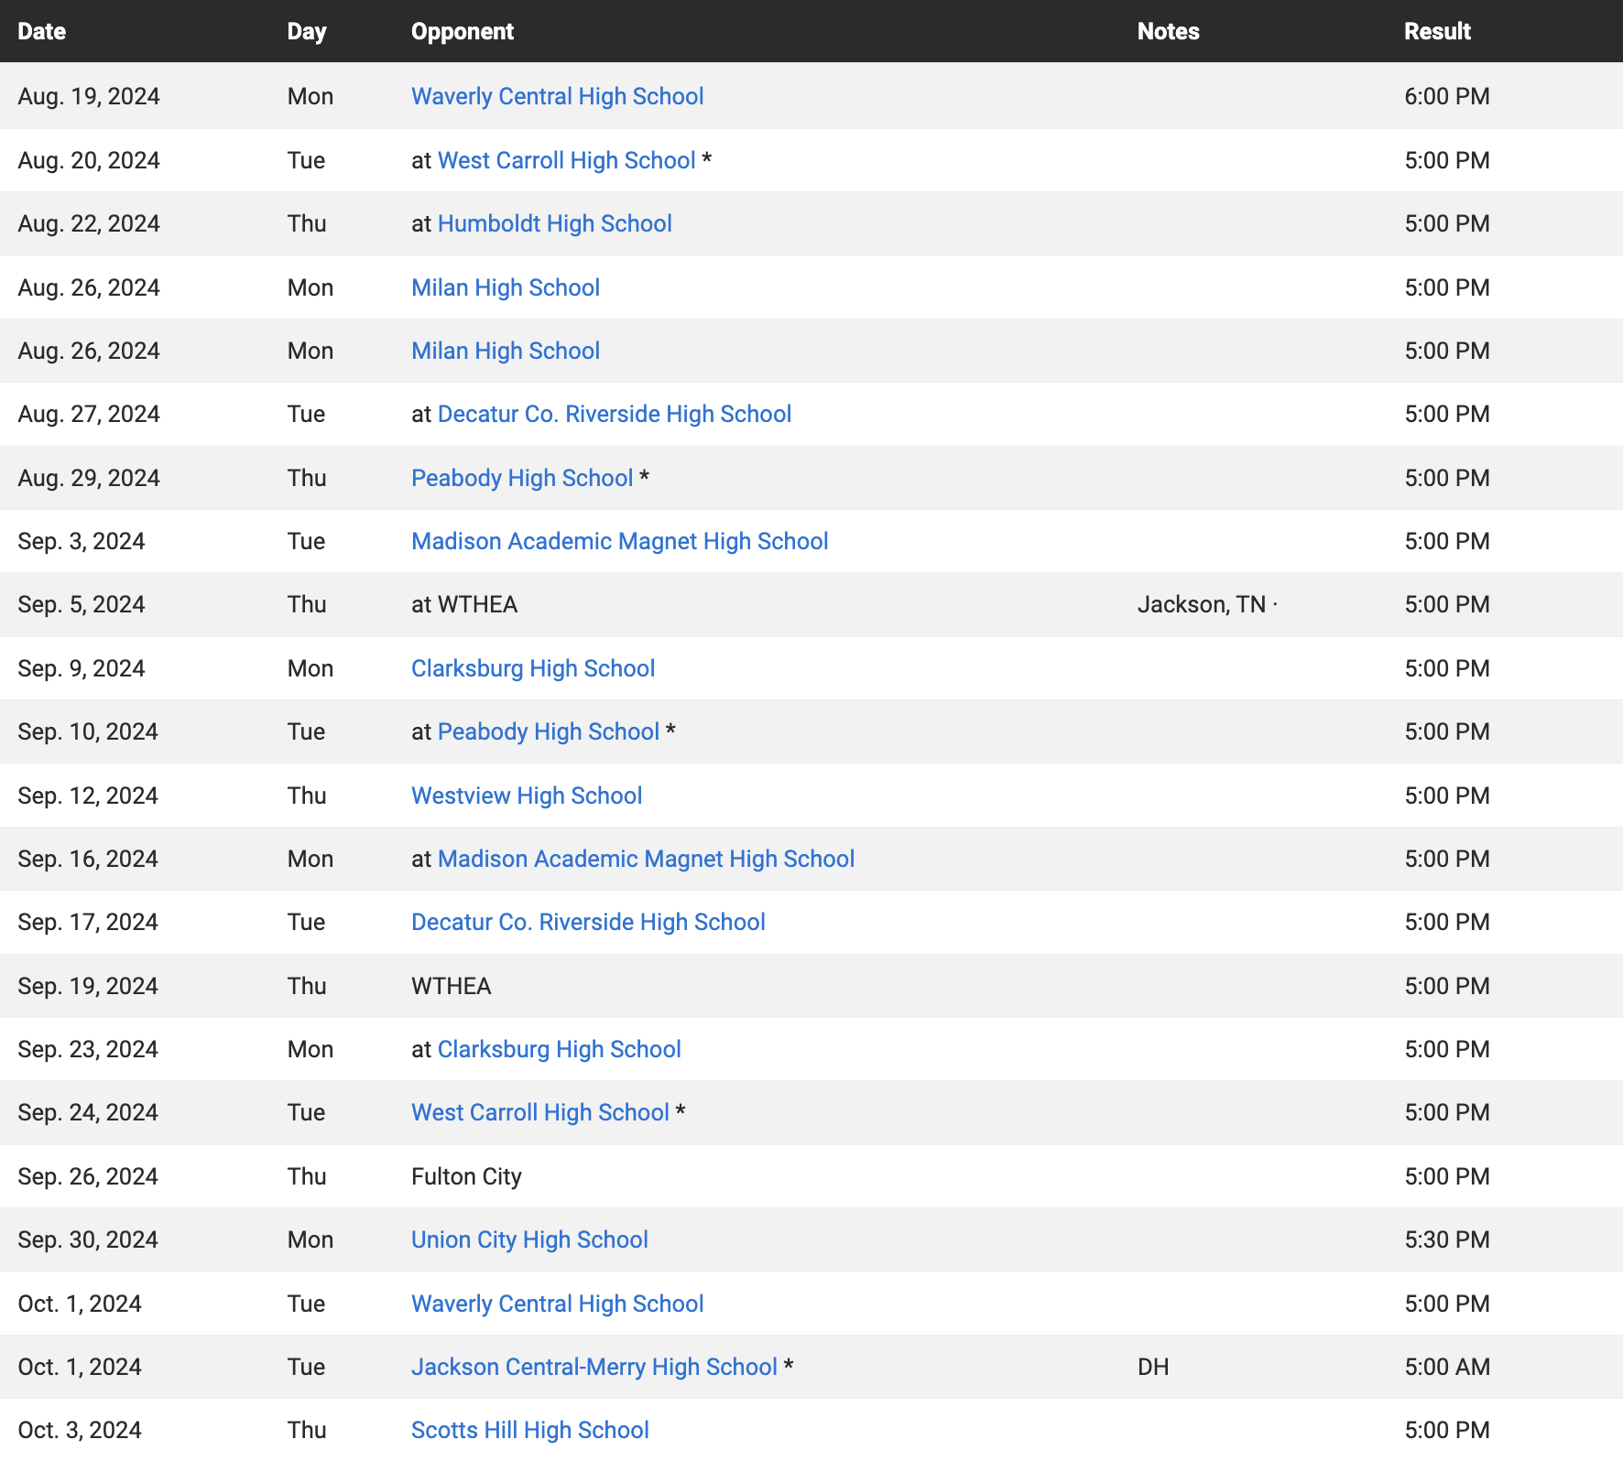Open Madison Academic Magnet link on Sep. 16
1623x1461 pixels.
[x=646, y=859]
